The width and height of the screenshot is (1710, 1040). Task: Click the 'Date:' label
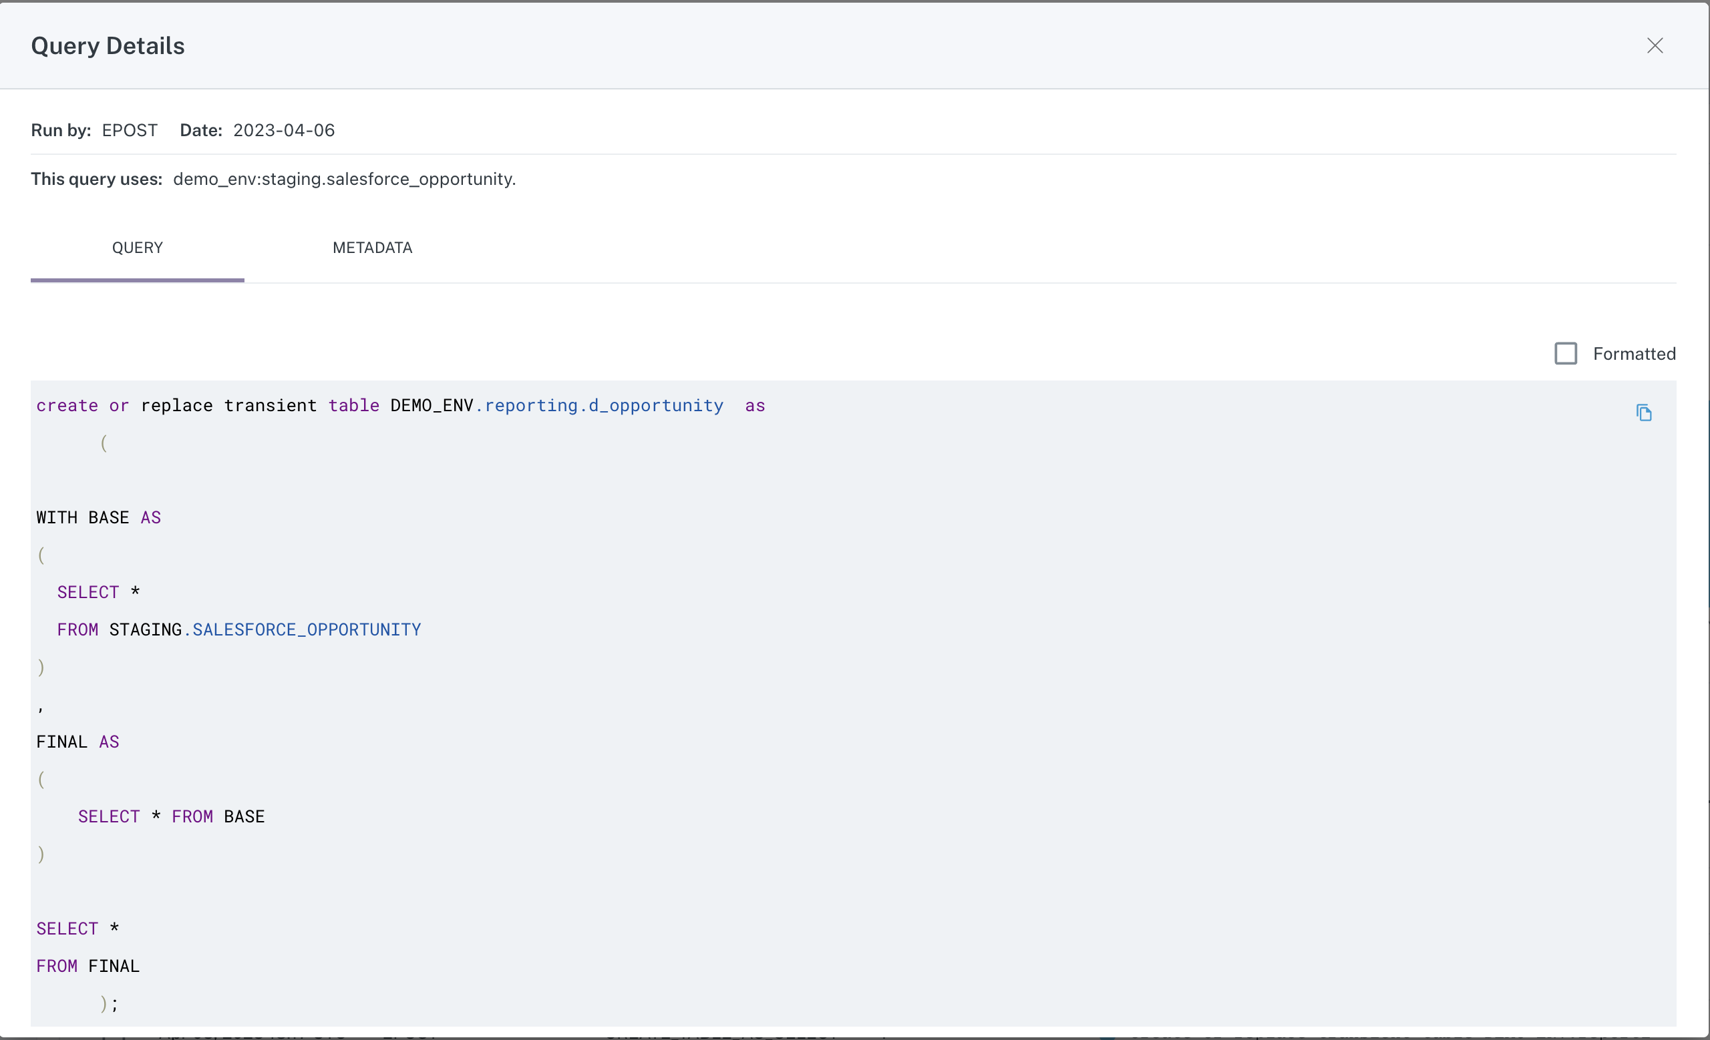200,130
